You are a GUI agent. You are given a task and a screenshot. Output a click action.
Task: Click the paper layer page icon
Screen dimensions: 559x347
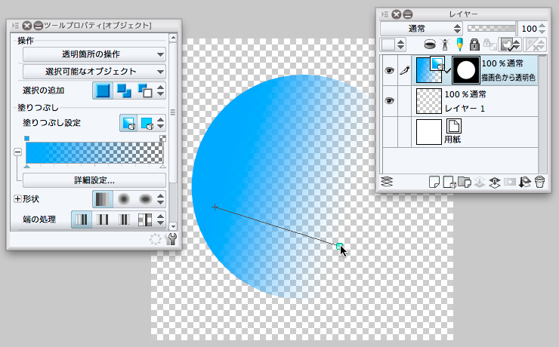[x=453, y=126]
